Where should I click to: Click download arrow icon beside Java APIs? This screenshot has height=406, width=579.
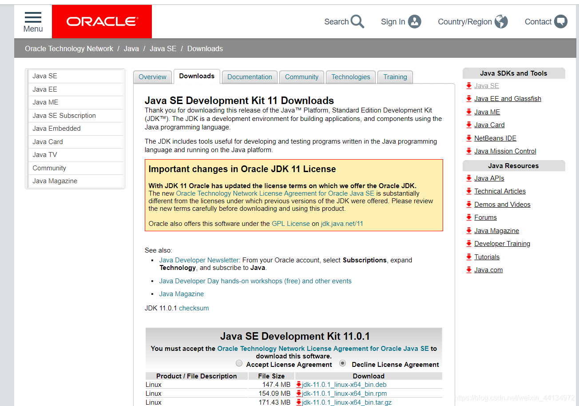469,178
